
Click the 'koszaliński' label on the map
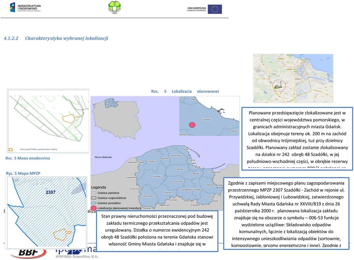pos(131,178)
